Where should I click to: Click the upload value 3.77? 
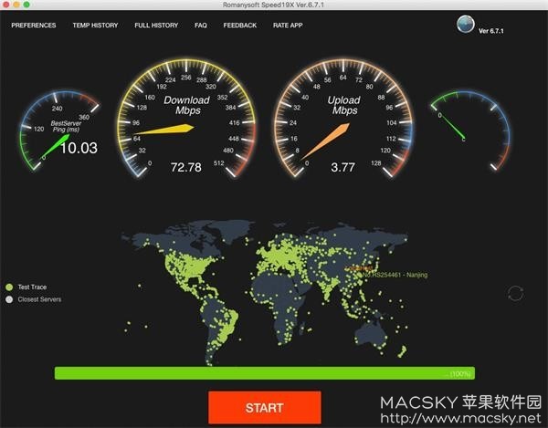[x=342, y=167]
